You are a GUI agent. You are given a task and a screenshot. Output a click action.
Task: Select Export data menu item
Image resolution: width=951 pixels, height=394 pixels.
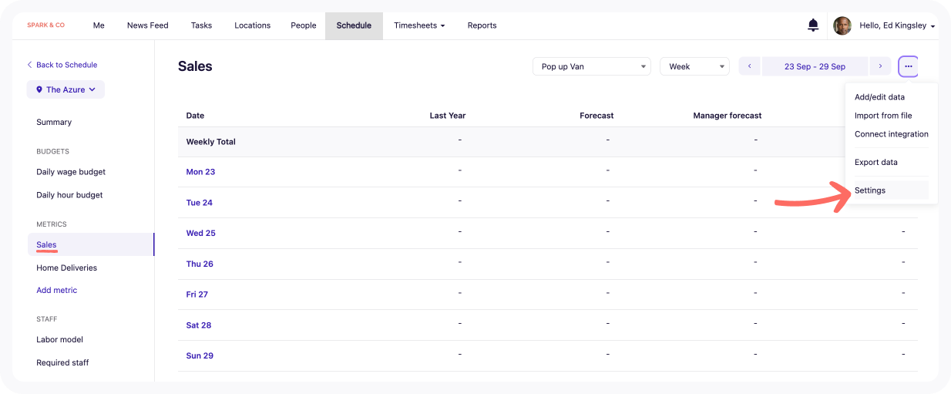click(x=876, y=162)
